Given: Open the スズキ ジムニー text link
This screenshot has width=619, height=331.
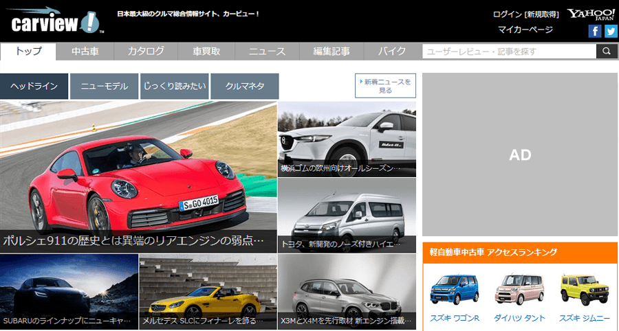Looking at the screenshot, I should click(585, 318).
